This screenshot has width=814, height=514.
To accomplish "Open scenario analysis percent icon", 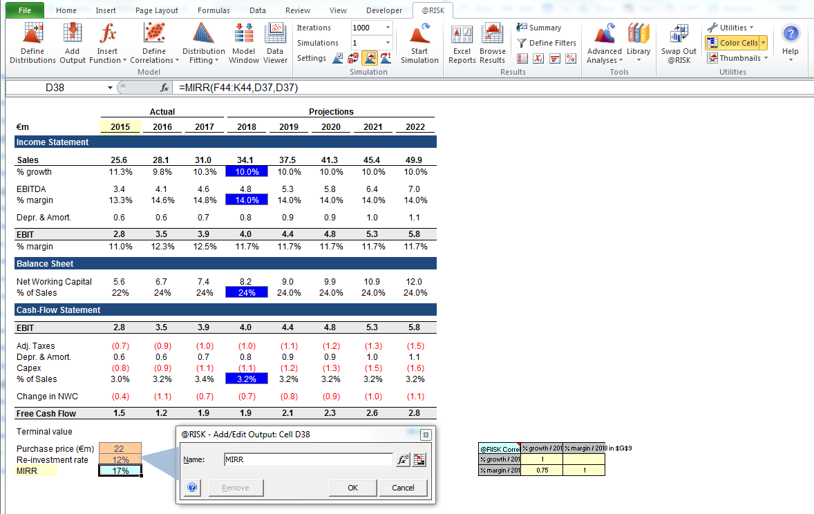I will [x=571, y=58].
